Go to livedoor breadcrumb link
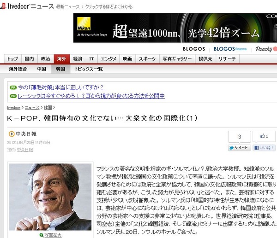 13,107
